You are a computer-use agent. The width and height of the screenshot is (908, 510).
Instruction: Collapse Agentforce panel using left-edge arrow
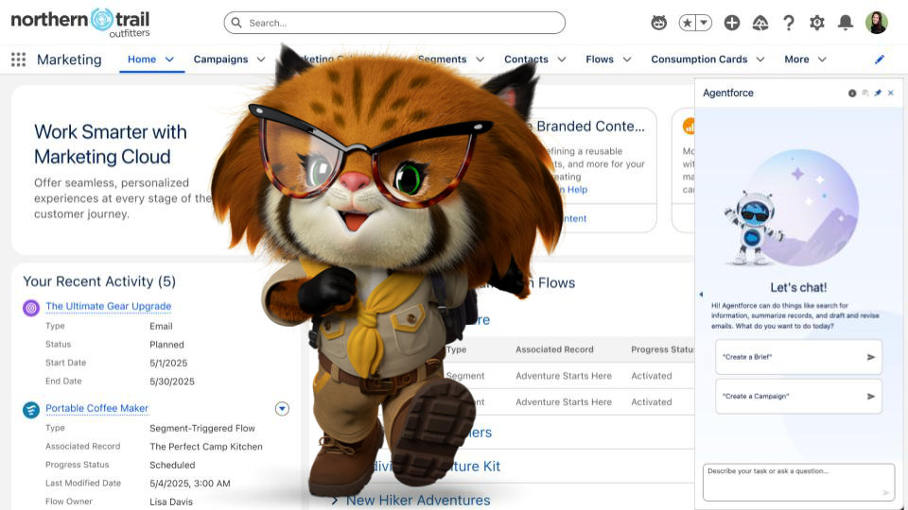pyautogui.click(x=701, y=295)
